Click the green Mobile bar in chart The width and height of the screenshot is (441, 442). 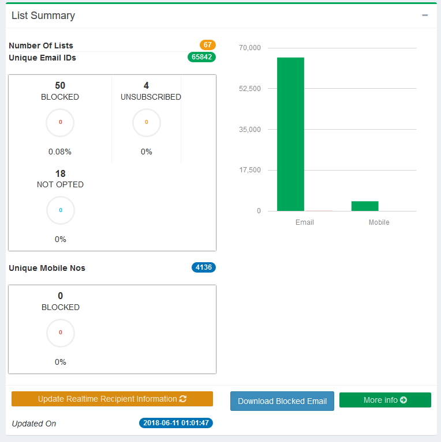365,206
